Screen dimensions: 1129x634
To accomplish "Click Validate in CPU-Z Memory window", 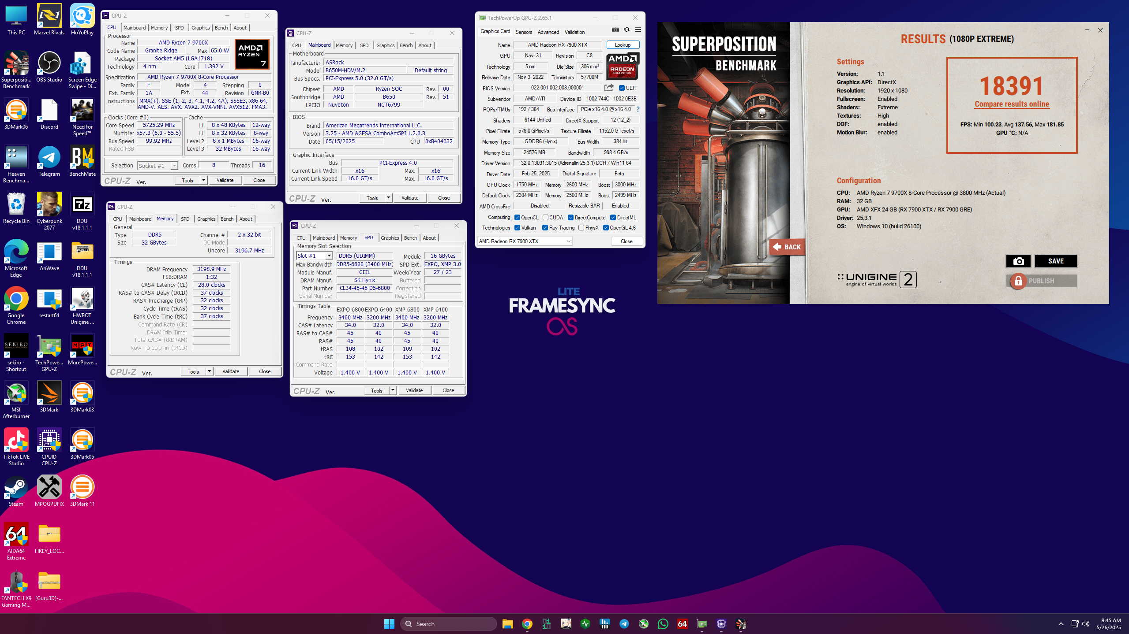I will pyautogui.click(x=231, y=371).
